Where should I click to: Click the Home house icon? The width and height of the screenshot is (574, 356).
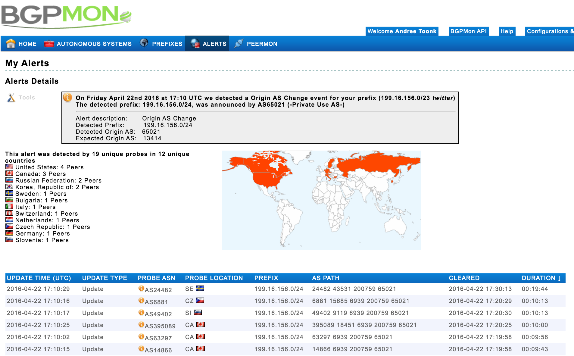pos(11,44)
